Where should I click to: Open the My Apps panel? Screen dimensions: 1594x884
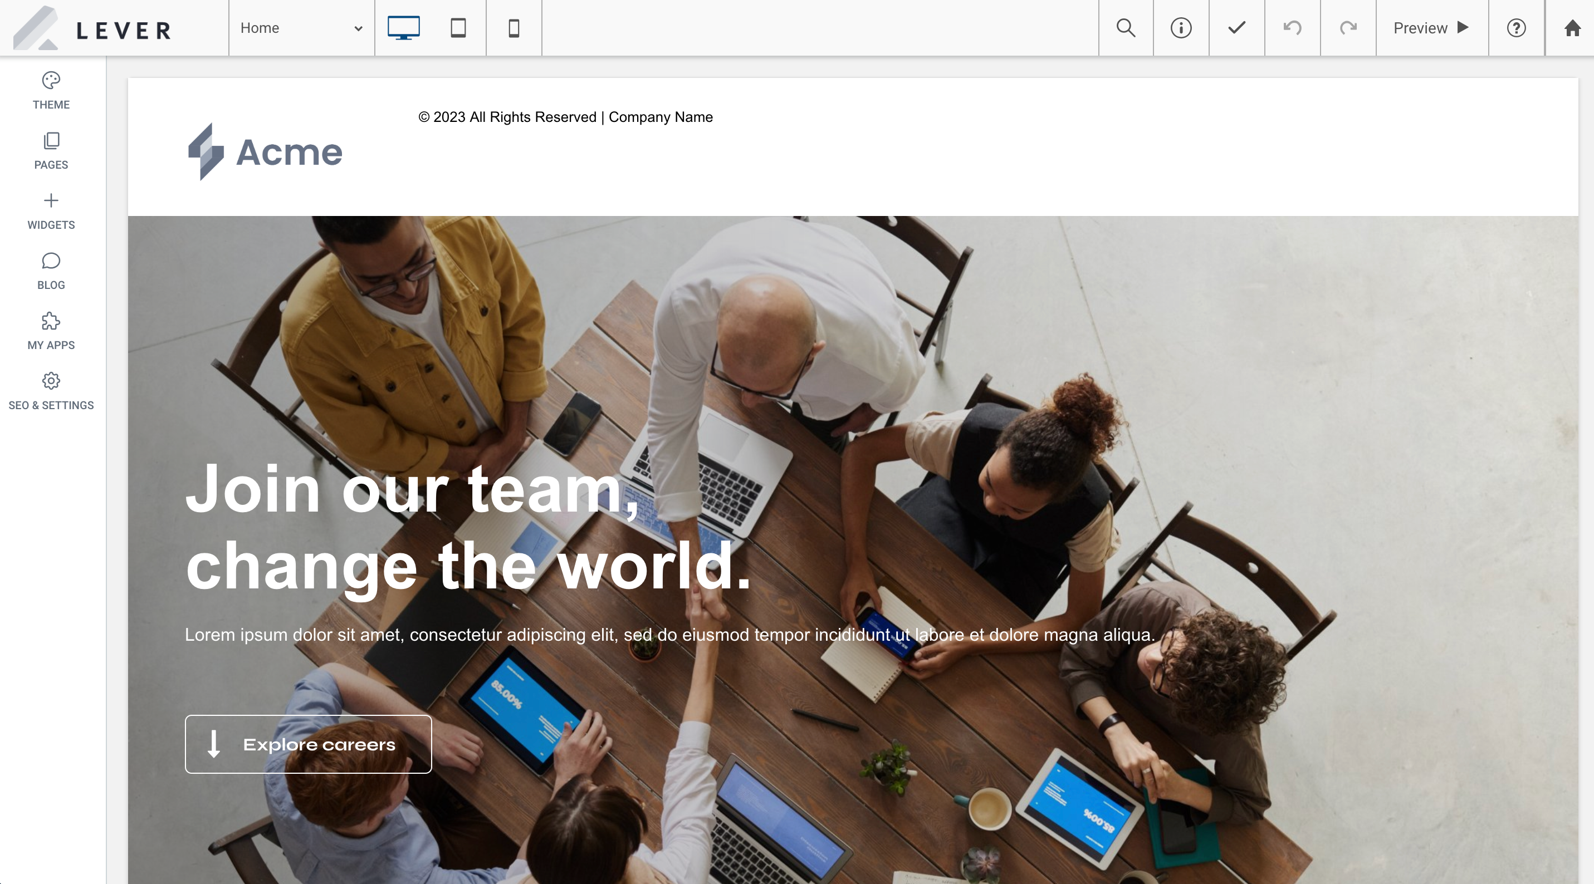pos(51,331)
